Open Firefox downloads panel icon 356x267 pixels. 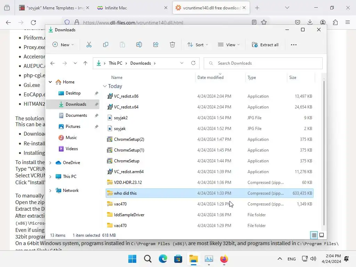(x=310, y=22)
